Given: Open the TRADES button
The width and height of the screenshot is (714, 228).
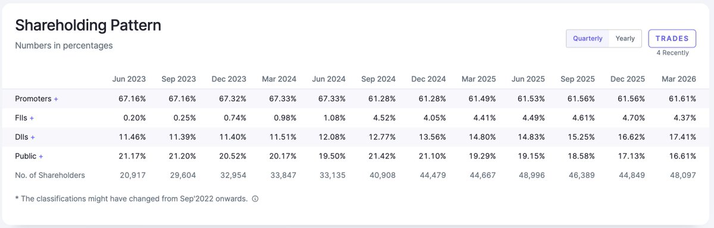Looking at the screenshot, I should [x=672, y=38].
